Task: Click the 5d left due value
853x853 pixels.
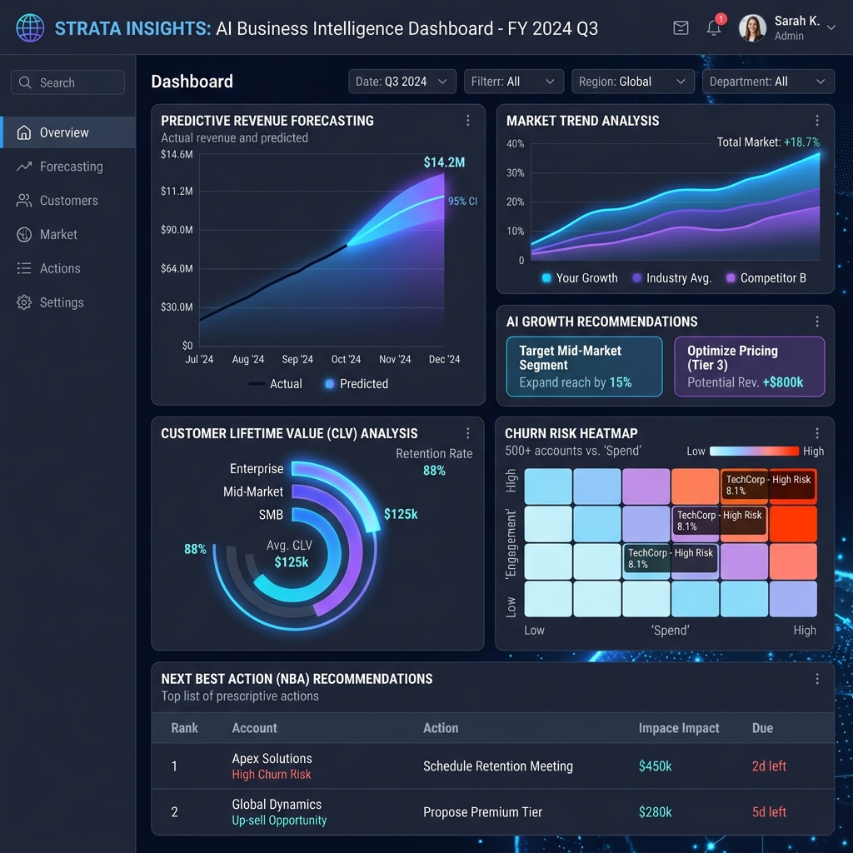Action: pos(769,811)
